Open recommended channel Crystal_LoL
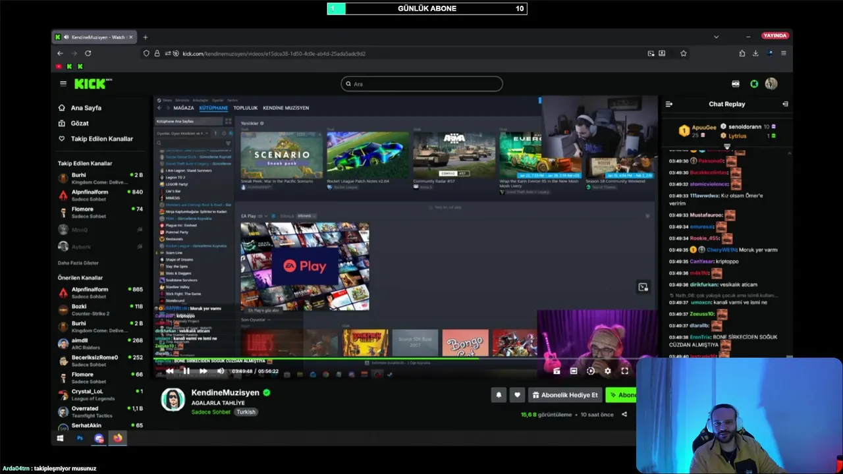This screenshot has width=843, height=474. [x=100, y=394]
